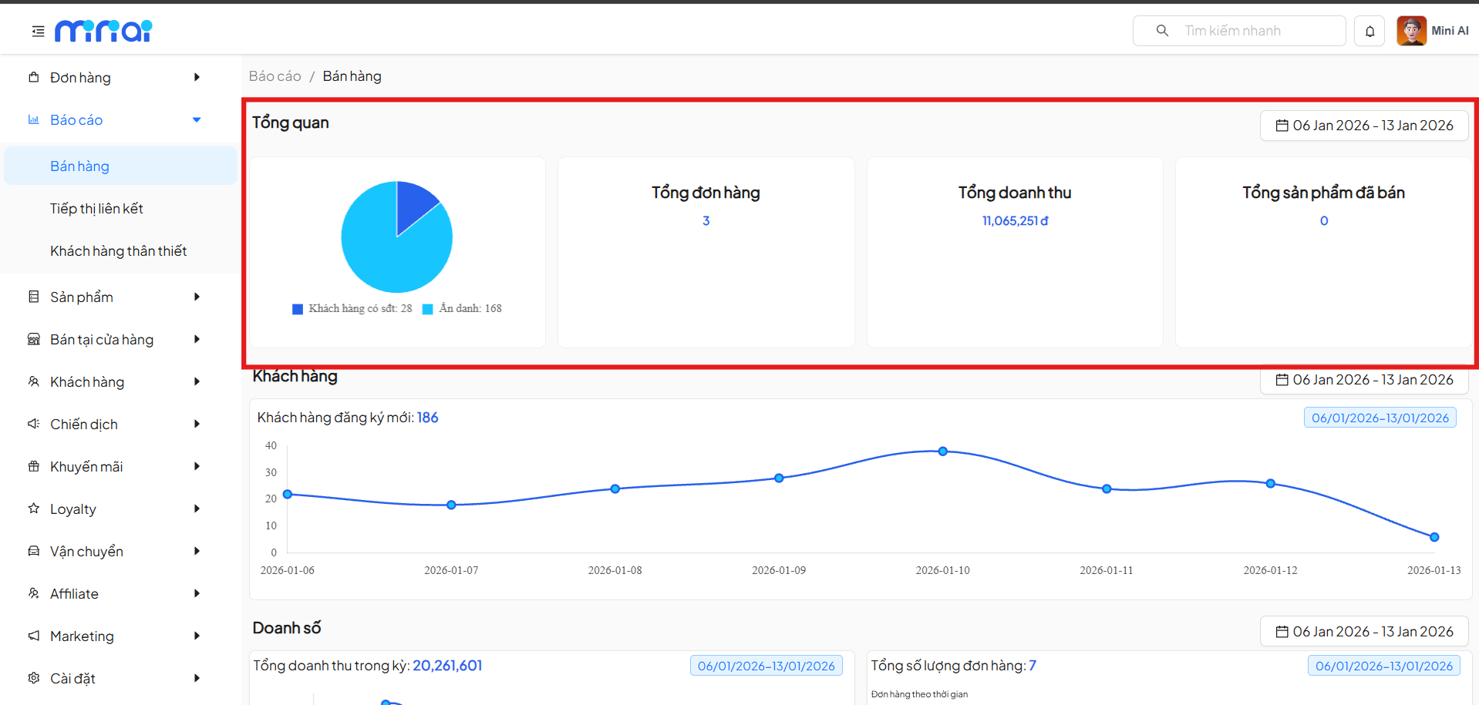1479x705 pixels.
Task: Expand the Vận chuyển submenu arrow
Action: tap(197, 551)
